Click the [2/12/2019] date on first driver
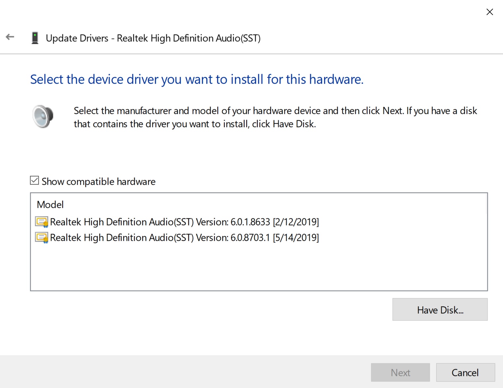 click(x=296, y=222)
